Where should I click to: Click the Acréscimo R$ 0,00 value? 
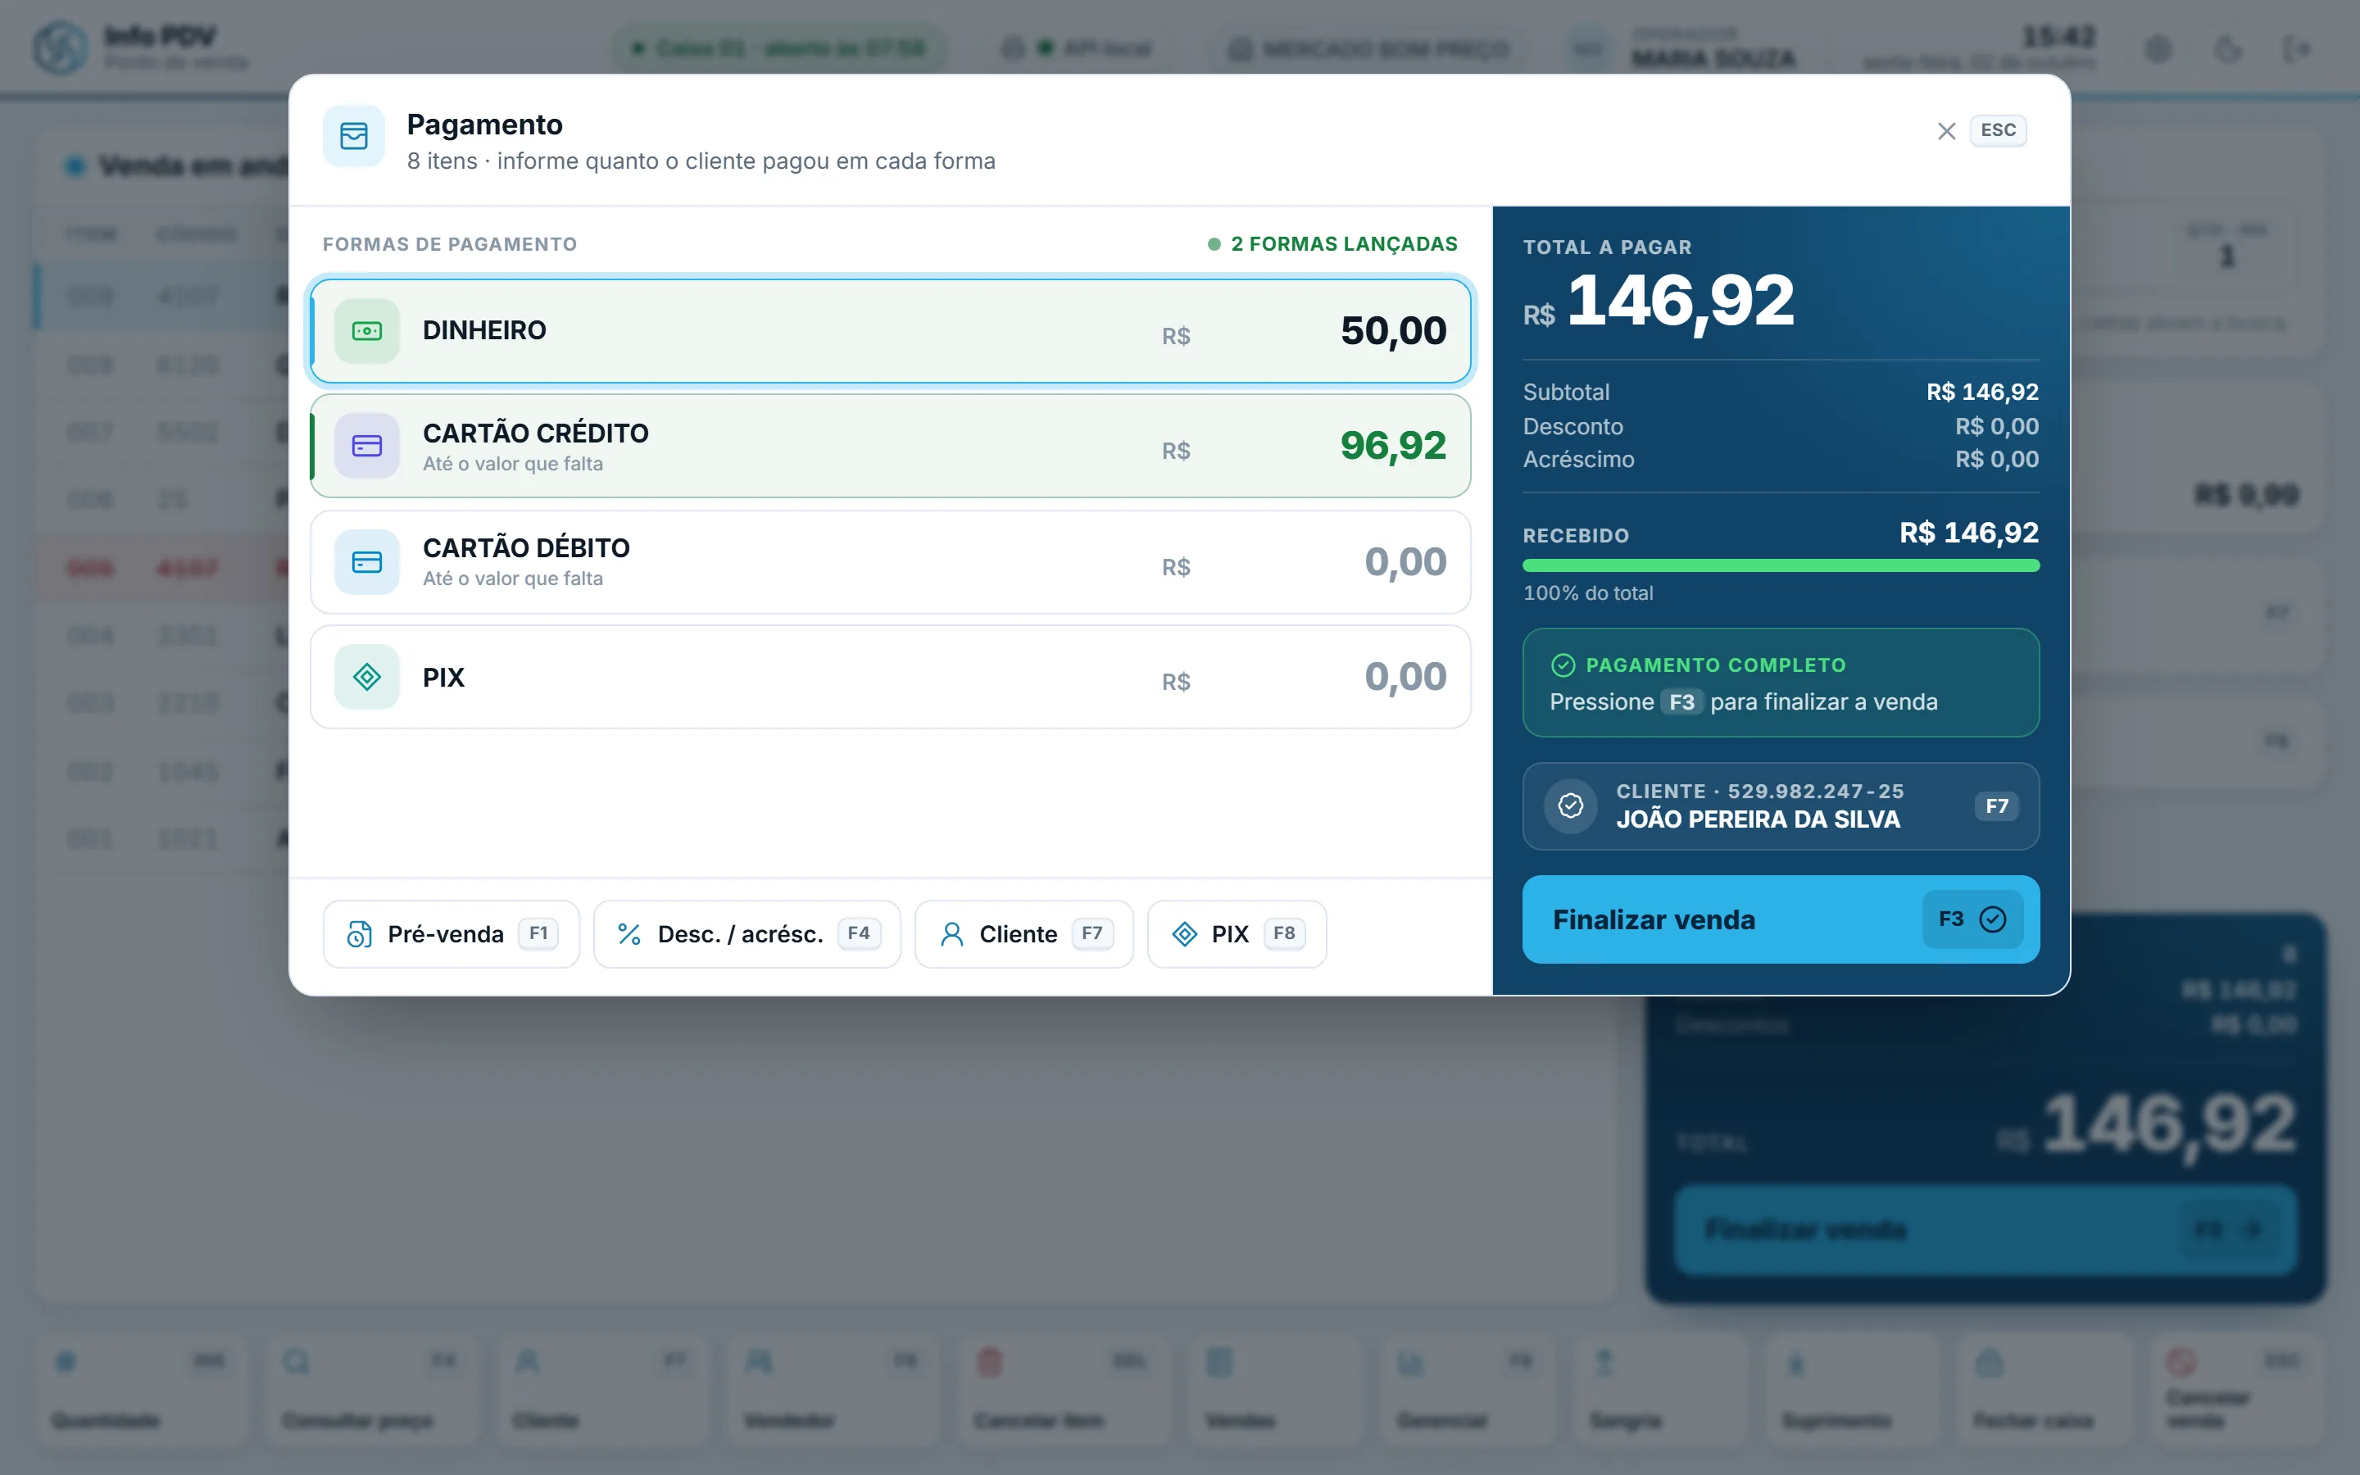click(x=1996, y=460)
